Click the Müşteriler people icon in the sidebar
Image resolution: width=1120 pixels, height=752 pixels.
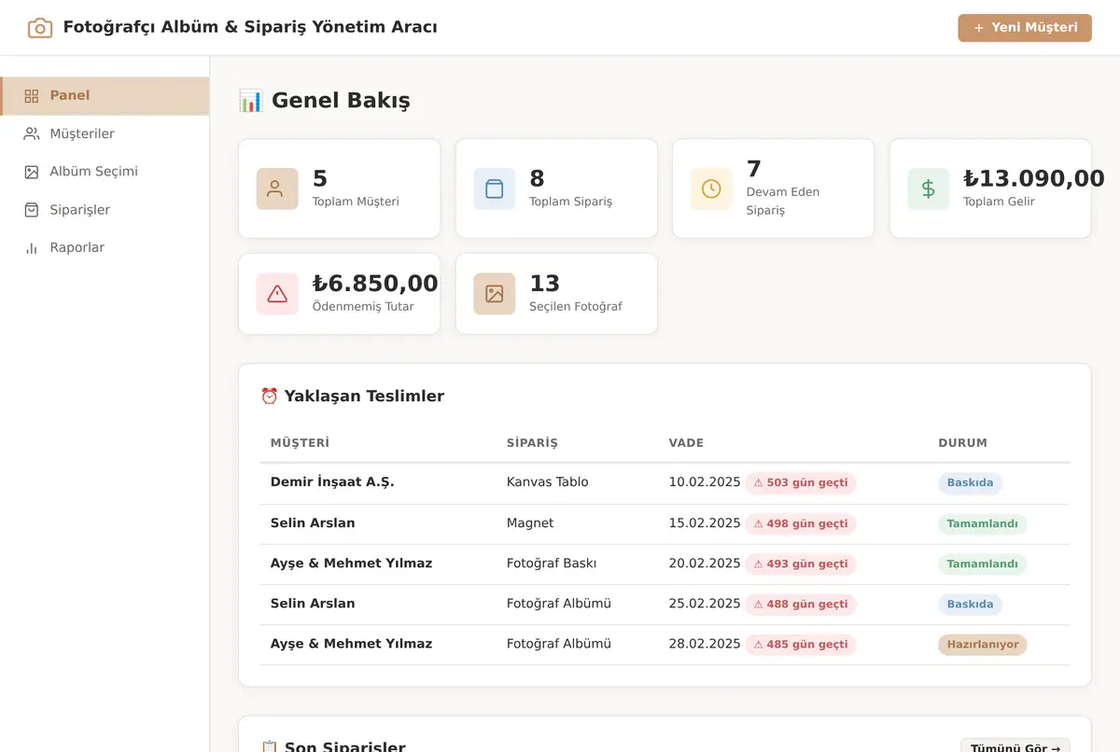click(x=32, y=133)
